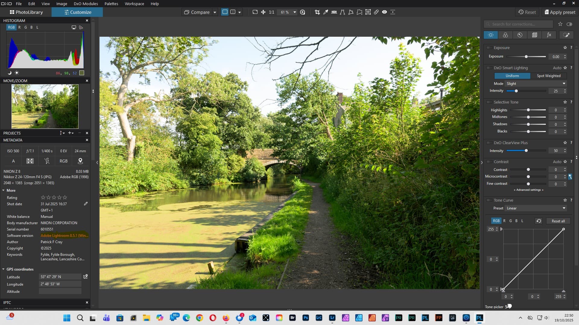The width and height of the screenshot is (579, 325).
Task: Collapse the GPS coordinates section
Action: (x=3, y=269)
